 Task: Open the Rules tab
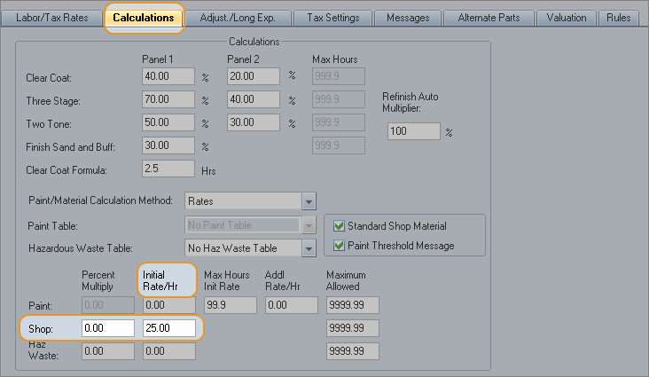621,18
